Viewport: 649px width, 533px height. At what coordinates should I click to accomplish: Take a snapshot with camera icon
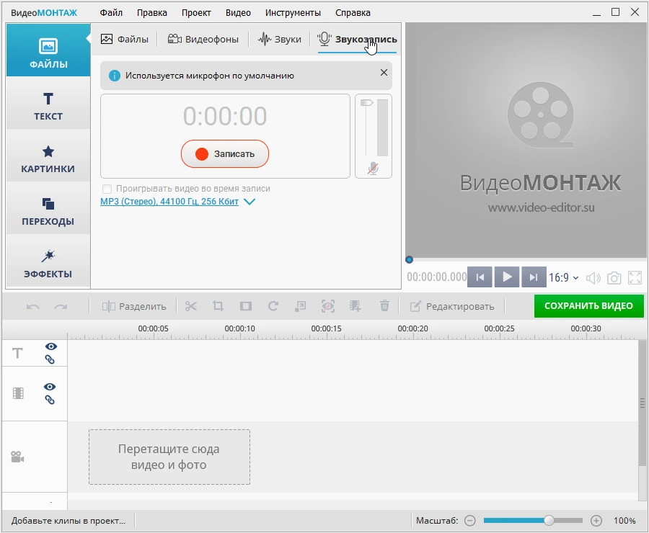point(614,278)
